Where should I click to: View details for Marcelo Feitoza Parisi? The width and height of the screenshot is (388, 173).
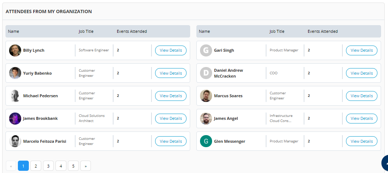tap(171, 141)
